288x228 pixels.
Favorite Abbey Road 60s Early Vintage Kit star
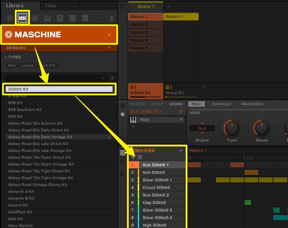pyautogui.click(x=109, y=137)
